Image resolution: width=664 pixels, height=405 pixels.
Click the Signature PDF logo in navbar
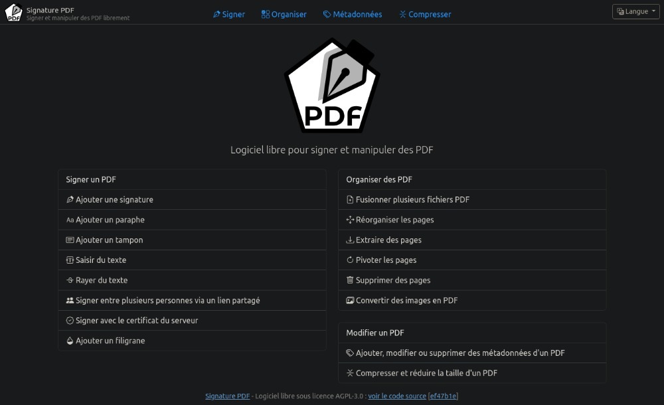point(13,13)
